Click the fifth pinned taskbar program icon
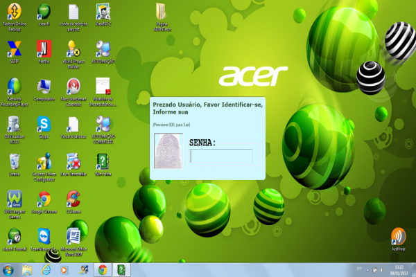The width and height of the screenshot is (416, 277). pos(84,270)
